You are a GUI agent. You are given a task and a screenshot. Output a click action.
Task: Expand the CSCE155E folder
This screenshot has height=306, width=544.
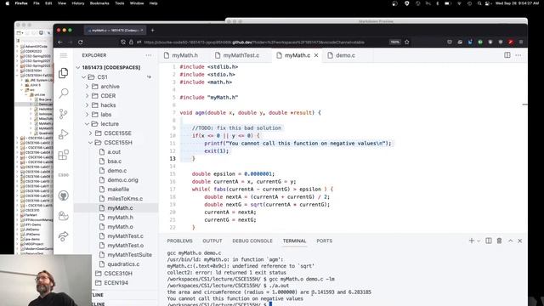coord(91,133)
